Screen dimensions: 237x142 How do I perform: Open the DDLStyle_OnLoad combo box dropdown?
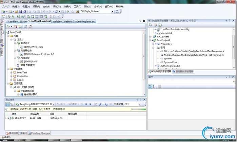[112, 11]
